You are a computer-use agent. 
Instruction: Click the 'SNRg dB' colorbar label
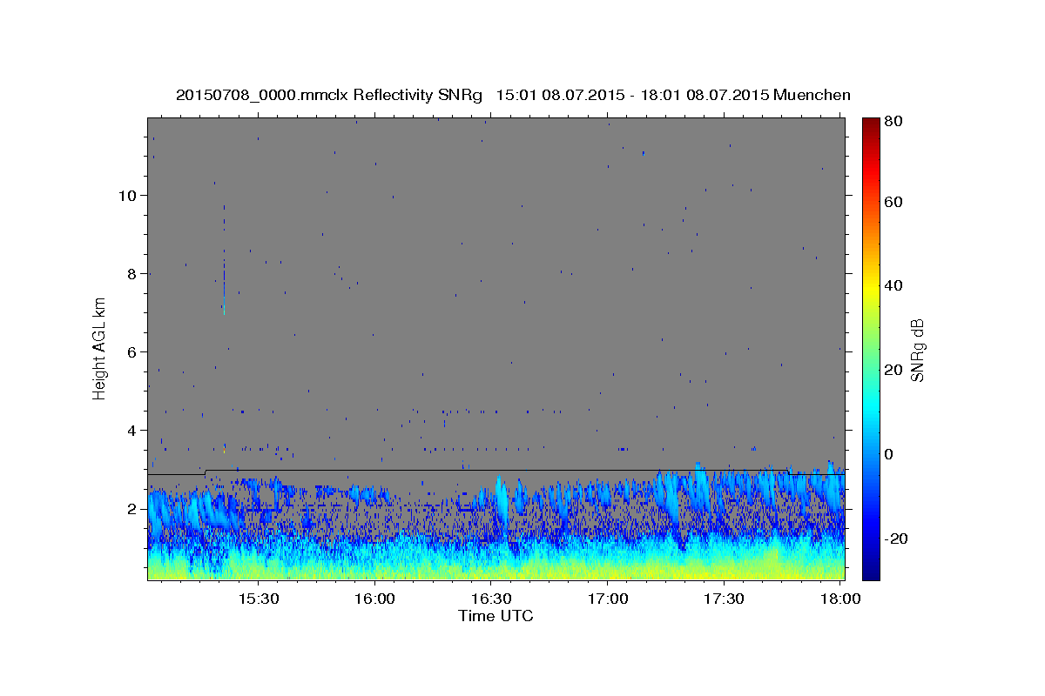pyautogui.click(x=917, y=349)
